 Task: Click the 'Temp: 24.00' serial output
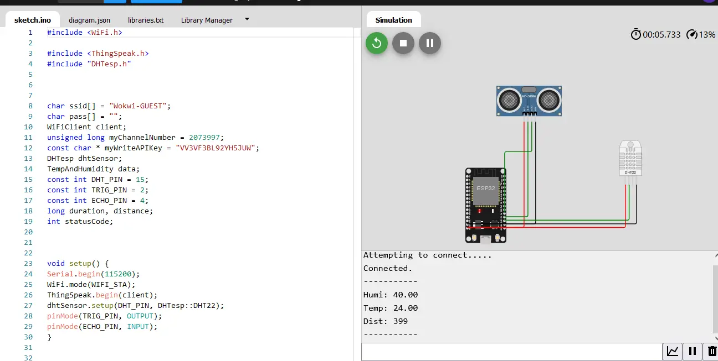(391, 308)
